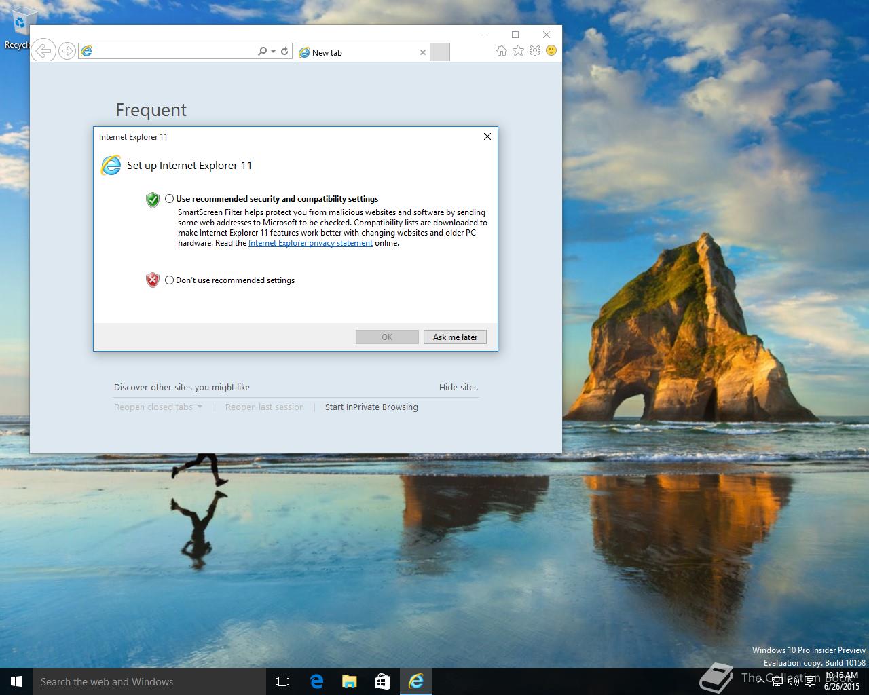Click Reopen last session link
This screenshot has width=869, height=695.
[265, 407]
